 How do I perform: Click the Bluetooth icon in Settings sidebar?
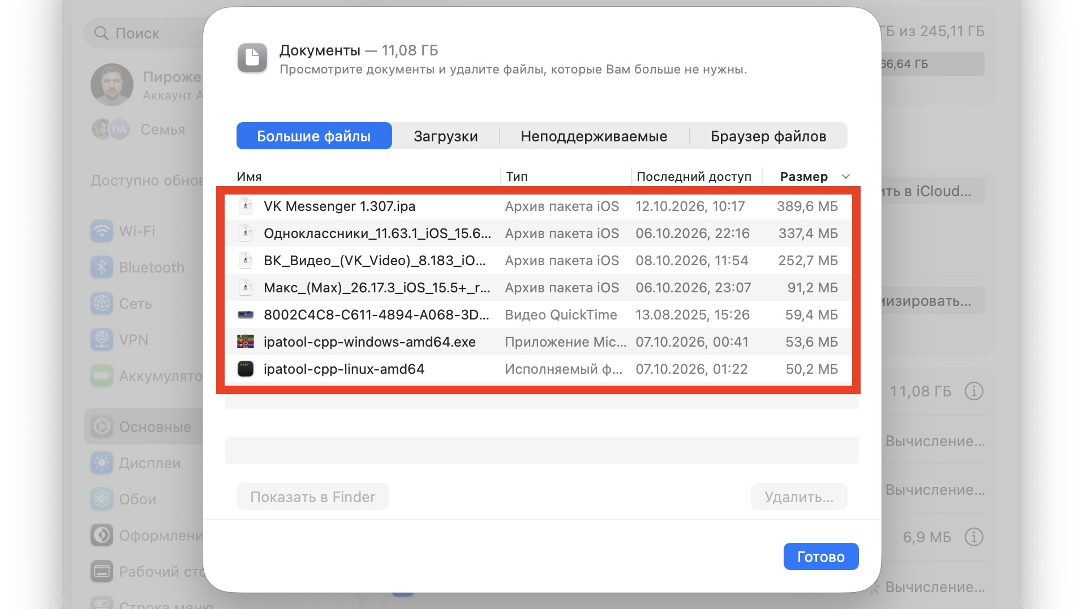(x=102, y=267)
